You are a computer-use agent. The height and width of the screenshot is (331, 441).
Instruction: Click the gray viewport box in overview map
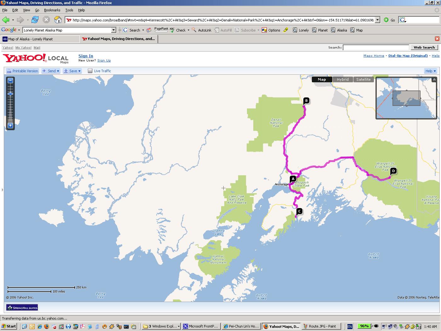[x=406, y=98]
